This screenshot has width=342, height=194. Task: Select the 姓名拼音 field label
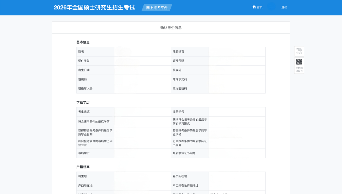pos(178,52)
